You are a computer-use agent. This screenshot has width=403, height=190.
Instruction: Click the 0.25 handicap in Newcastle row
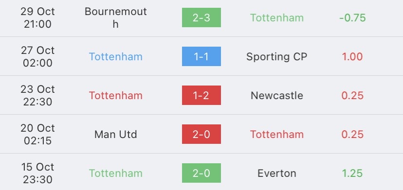(352, 96)
